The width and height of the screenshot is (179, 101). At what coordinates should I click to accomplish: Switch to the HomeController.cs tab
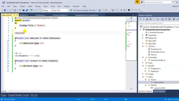point(60,15)
